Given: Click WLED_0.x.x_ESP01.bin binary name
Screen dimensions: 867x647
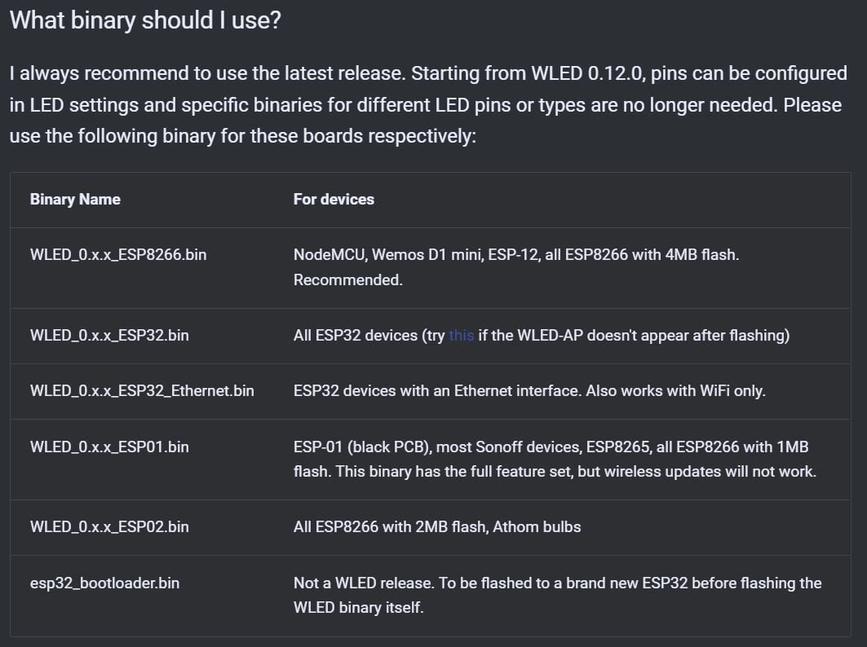Looking at the screenshot, I should [x=109, y=447].
